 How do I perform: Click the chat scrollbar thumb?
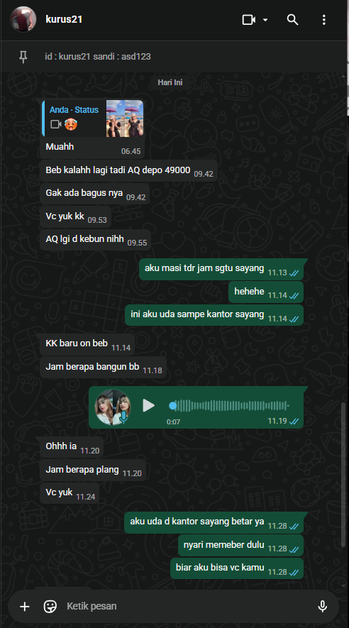click(x=343, y=475)
